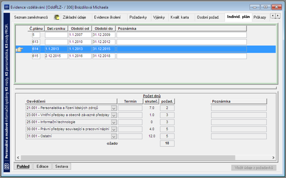
Task: Switch to Editace mode
Action: [x=43, y=166]
